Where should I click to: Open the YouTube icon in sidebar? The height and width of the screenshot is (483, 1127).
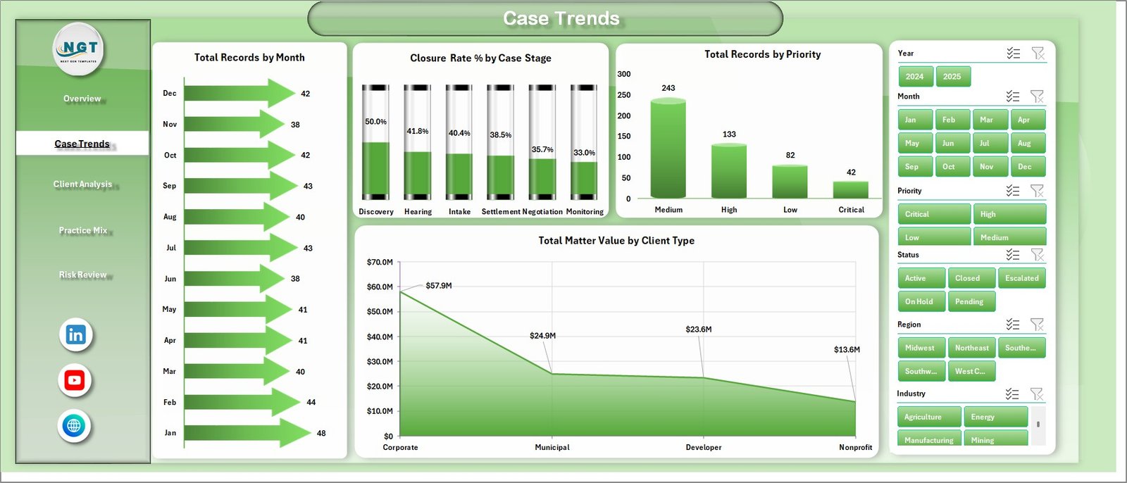[75, 380]
